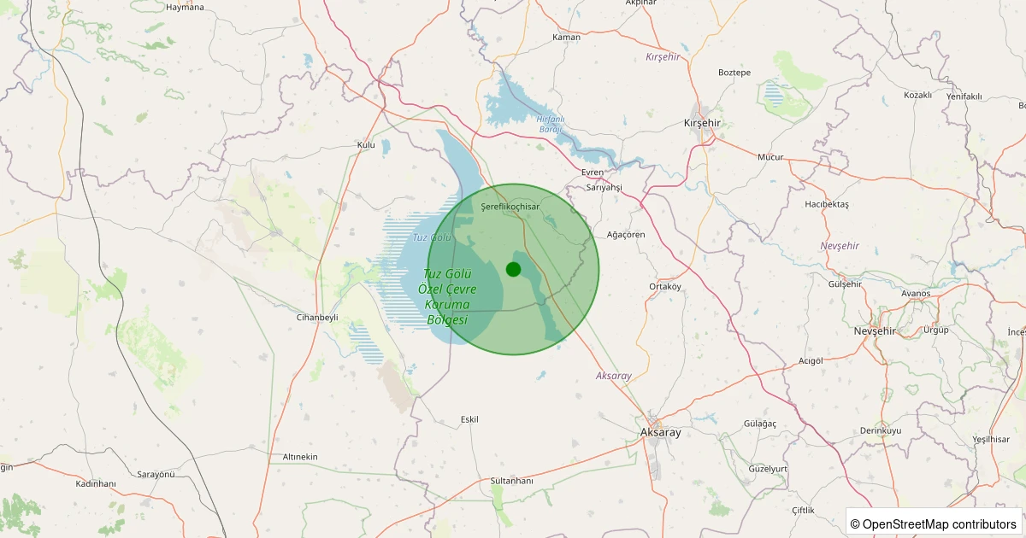Click the Nevşehir city label
The height and width of the screenshot is (538, 1026).
pos(875,330)
